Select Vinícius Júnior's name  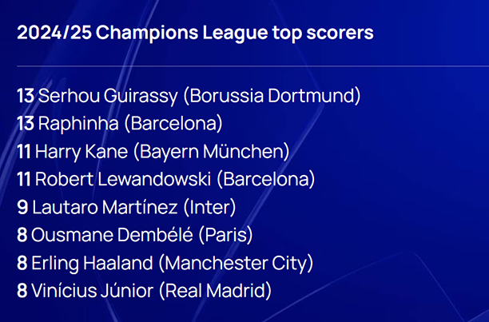[93, 291]
